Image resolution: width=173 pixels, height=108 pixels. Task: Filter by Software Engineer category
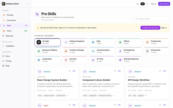pos(75,42)
